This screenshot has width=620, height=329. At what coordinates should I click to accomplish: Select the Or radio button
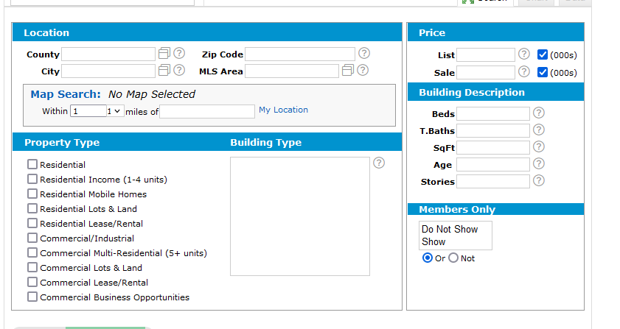pyautogui.click(x=428, y=258)
